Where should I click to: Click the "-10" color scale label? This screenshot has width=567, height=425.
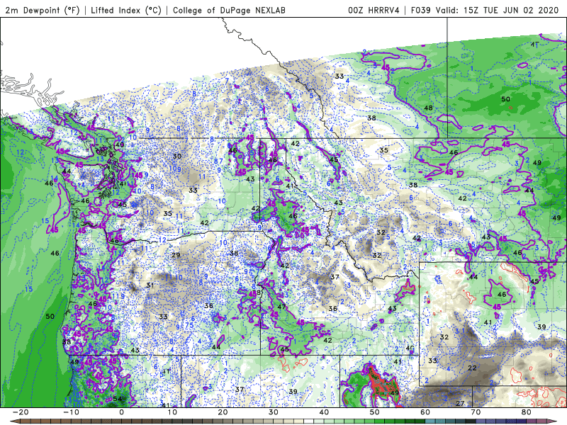click(x=71, y=412)
